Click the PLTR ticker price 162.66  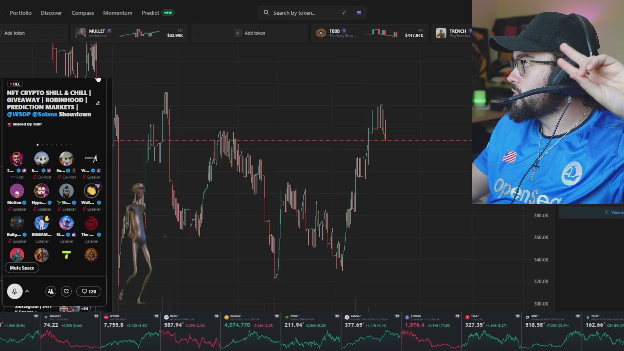pyautogui.click(x=595, y=325)
